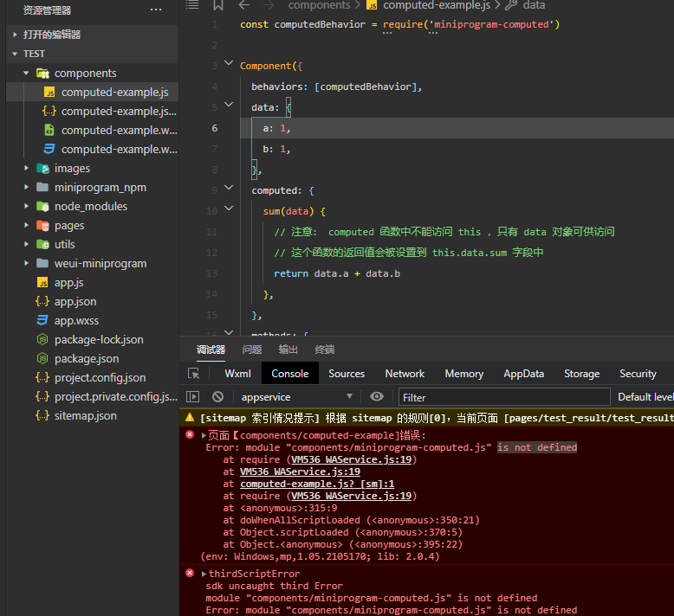Image resolution: width=674 pixels, height=616 pixels.
Task: Expand the node_modules folder
Action: [93, 206]
